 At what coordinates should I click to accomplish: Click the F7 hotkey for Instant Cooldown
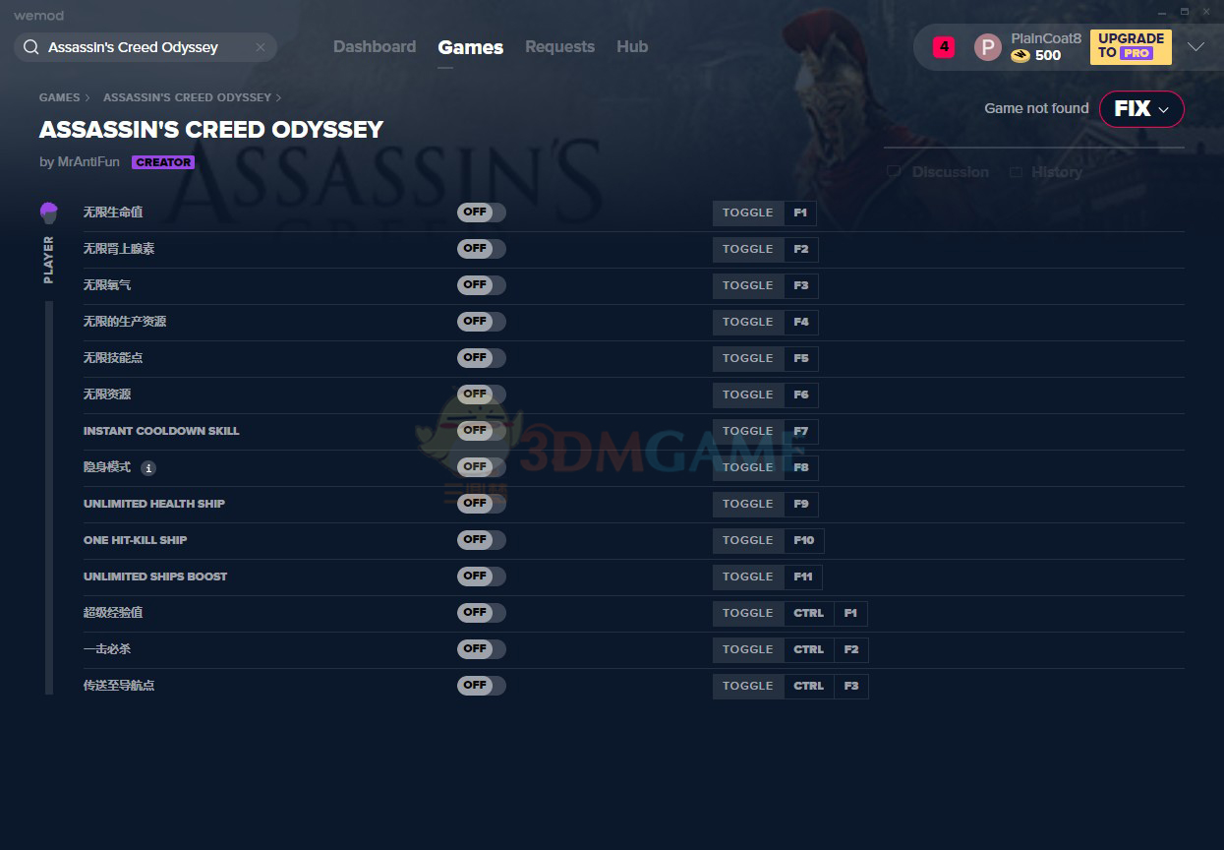point(800,431)
